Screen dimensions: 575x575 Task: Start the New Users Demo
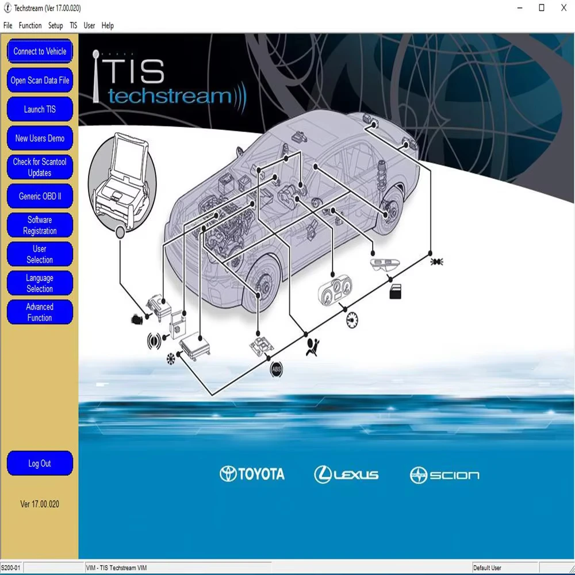click(x=40, y=138)
